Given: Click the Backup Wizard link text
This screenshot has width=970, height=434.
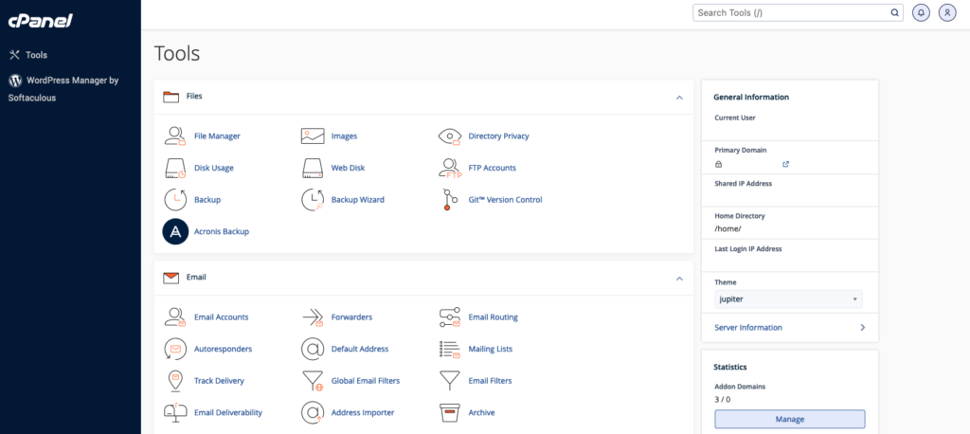Looking at the screenshot, I should coord(357,200).
